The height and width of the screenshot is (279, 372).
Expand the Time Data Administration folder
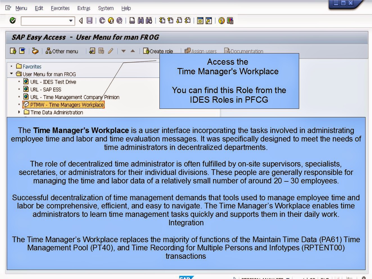point(19,112)
